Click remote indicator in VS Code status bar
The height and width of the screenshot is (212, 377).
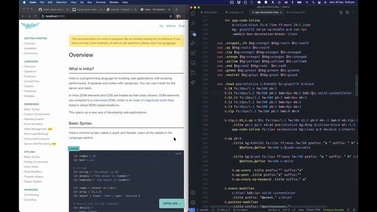pyautogui.click(x=191, y=210)
